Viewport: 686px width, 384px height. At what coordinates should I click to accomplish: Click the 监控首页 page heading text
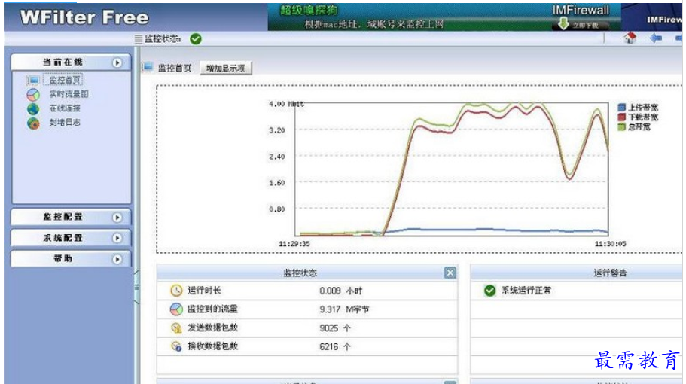tap(175, 69)
